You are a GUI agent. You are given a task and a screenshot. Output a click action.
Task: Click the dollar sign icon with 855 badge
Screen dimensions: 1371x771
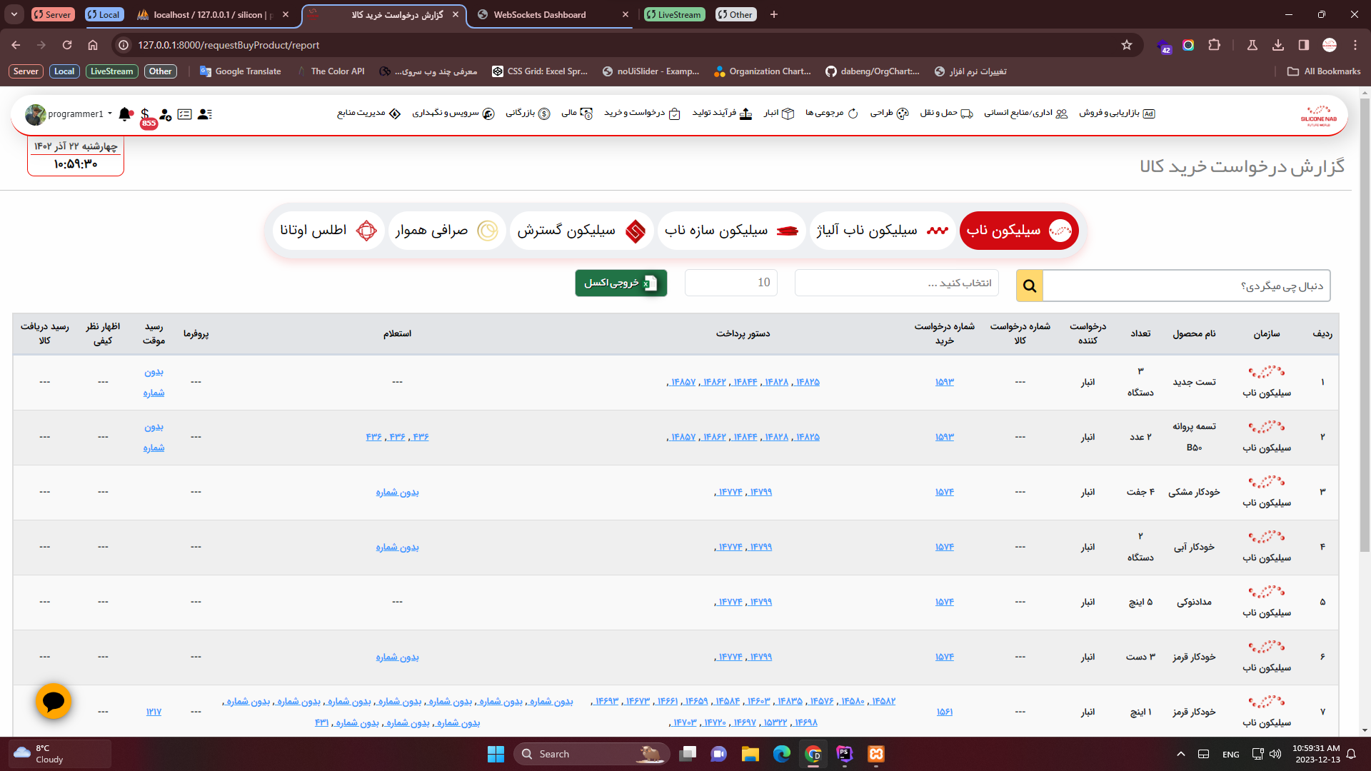145,114
